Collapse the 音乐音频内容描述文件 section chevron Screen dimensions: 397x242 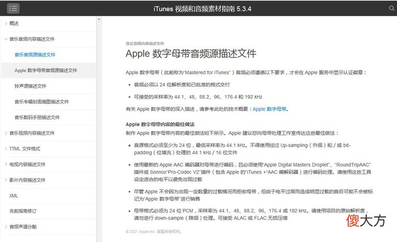tap(6, 39)
